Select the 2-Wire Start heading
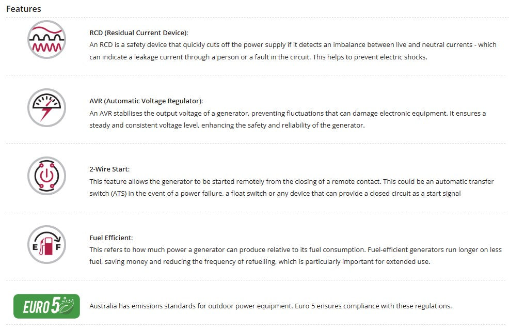This screenshot has height=329, width=509. [110, 169]
